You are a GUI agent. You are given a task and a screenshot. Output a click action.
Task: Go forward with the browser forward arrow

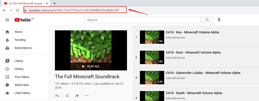point(11,10)
